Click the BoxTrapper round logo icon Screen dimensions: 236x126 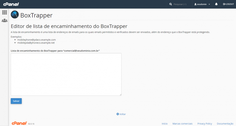15,14
